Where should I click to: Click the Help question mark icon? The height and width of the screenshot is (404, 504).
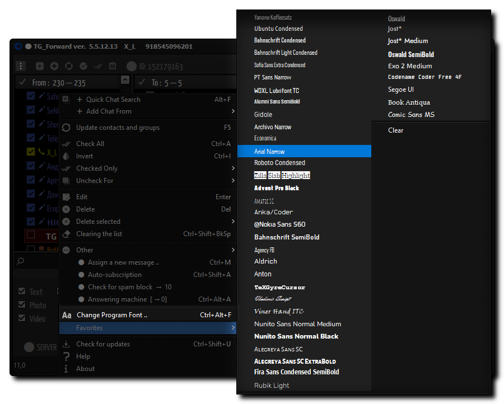[66, 356]
